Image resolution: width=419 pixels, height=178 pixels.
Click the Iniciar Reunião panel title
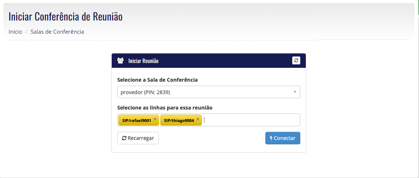[143, 61]
